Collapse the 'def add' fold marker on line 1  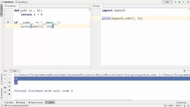coord(13,10)
